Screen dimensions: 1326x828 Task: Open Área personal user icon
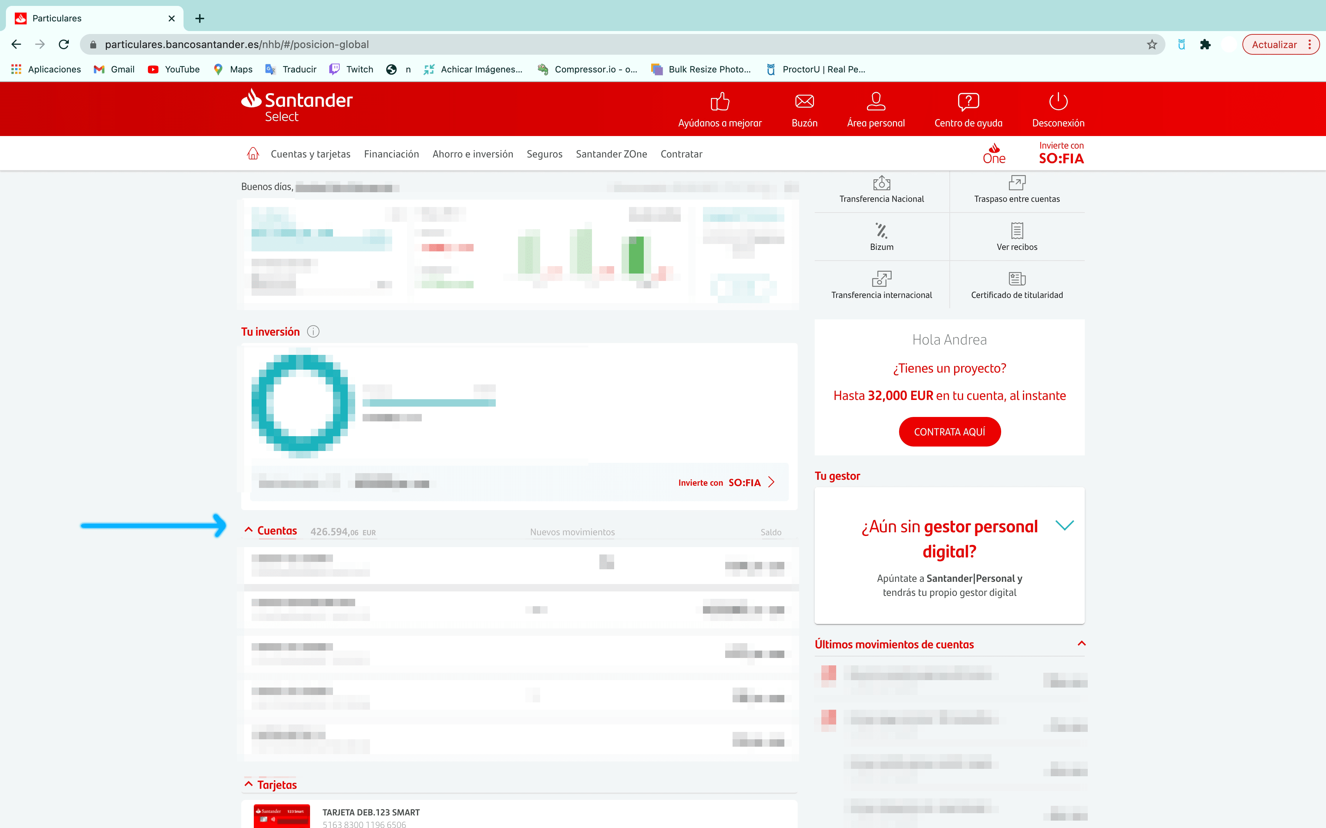tap(876, 101)
